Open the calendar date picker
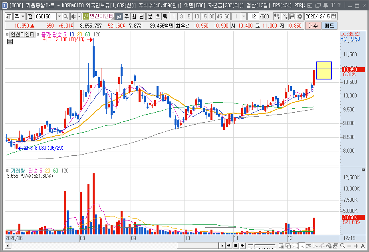Viewport: 369px width, 252px height. [x=334, y=16]
